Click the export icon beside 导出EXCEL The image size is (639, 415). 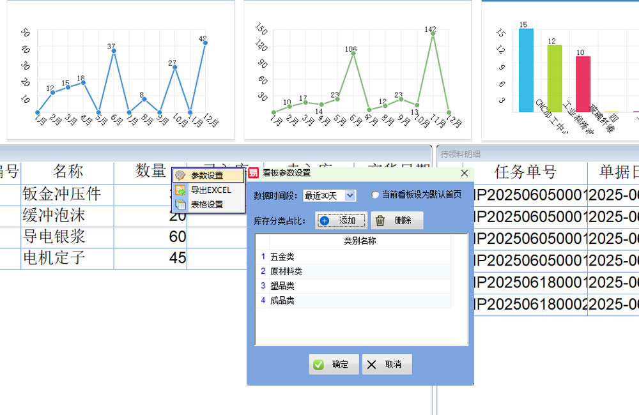pos(181,190)
